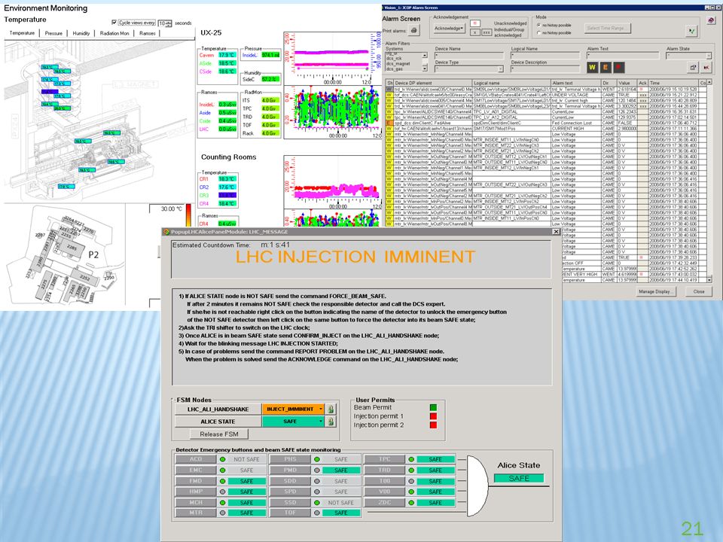Open the Alarm State dropdown
Screen dimensions: 723x542
709,56
